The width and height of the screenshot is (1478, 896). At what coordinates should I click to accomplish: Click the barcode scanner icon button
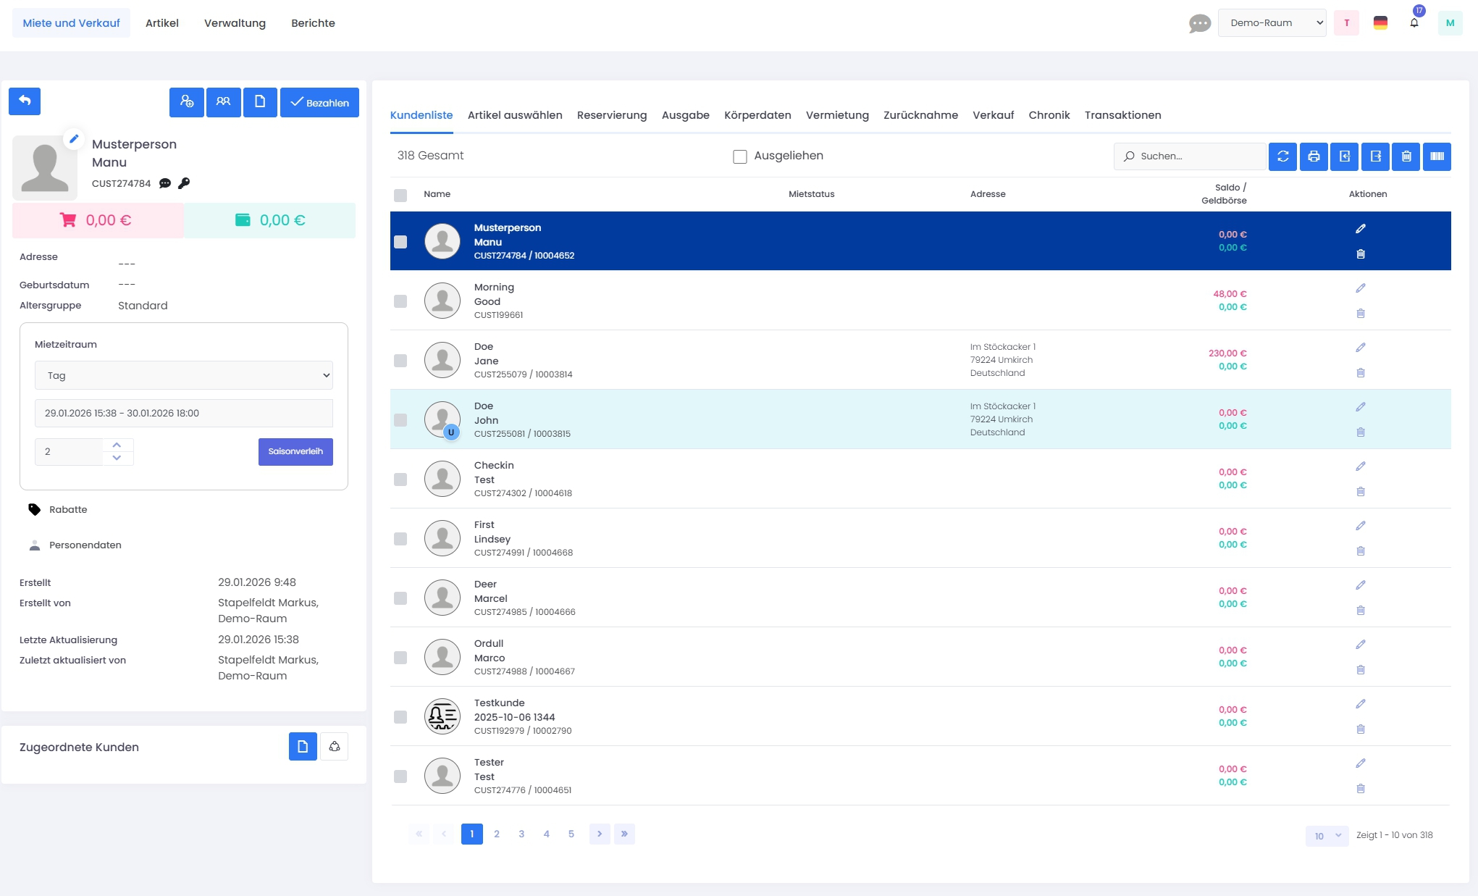(1437, 156)
